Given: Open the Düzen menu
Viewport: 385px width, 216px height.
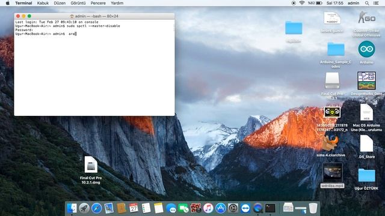Looking at the screenshot, I should 60,3.
